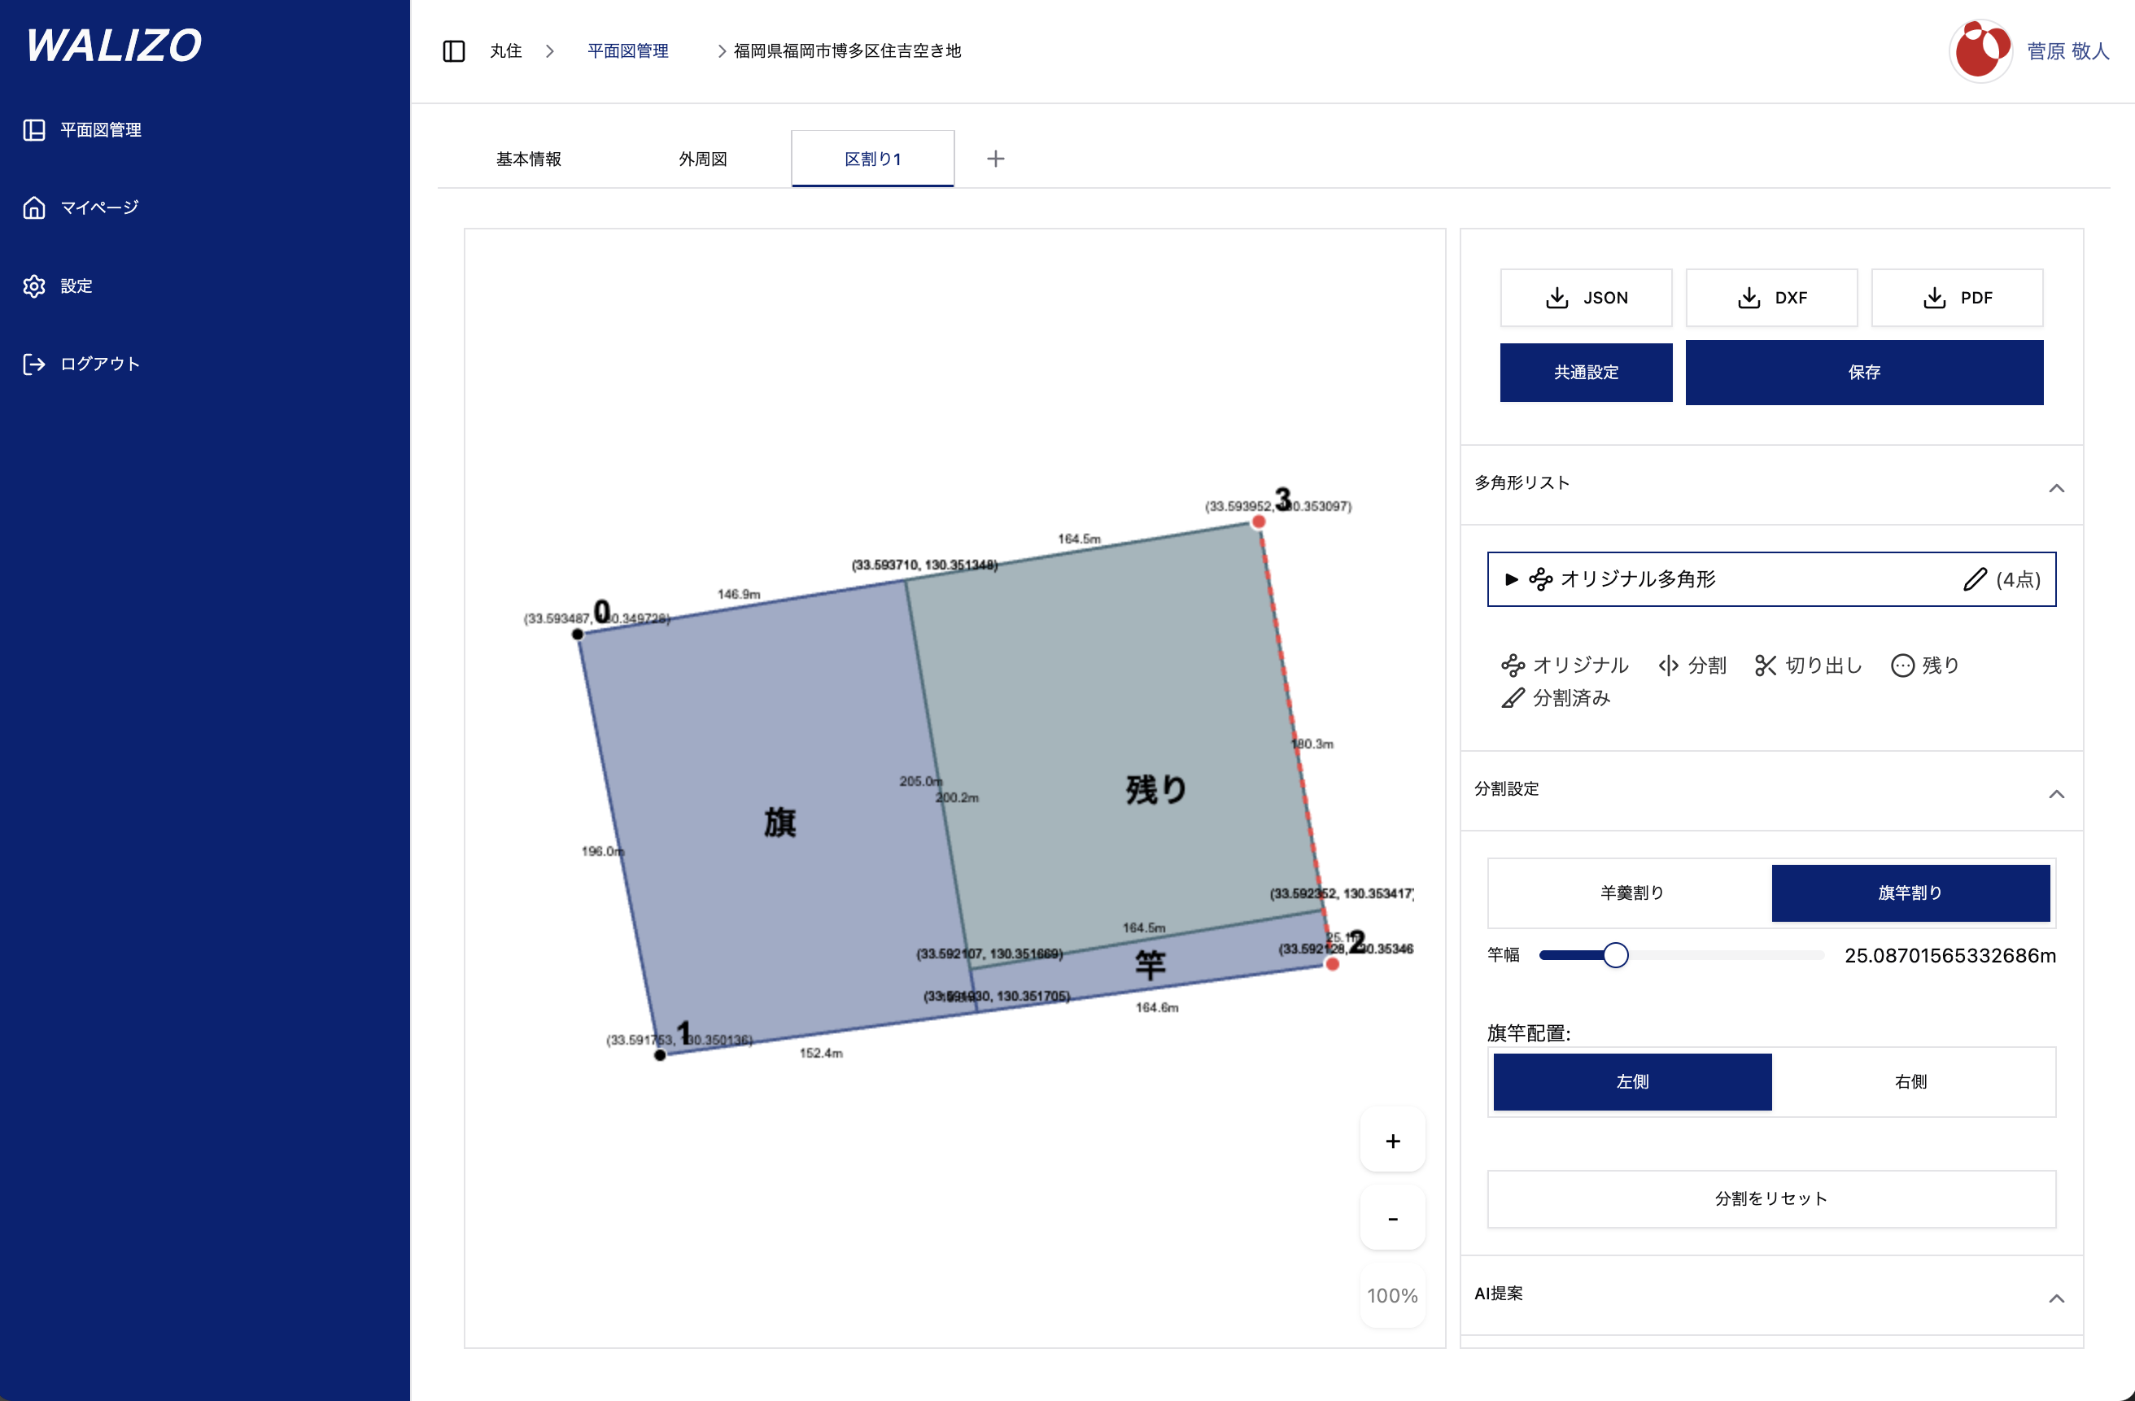This screenshot has width=2135, height=1401.
Task: Click 分割をリセット button
Action: 1770,1198
